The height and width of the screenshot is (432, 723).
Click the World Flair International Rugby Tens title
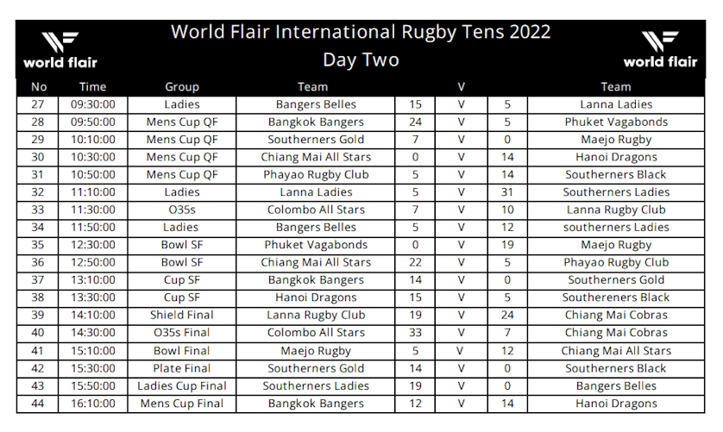361,33
